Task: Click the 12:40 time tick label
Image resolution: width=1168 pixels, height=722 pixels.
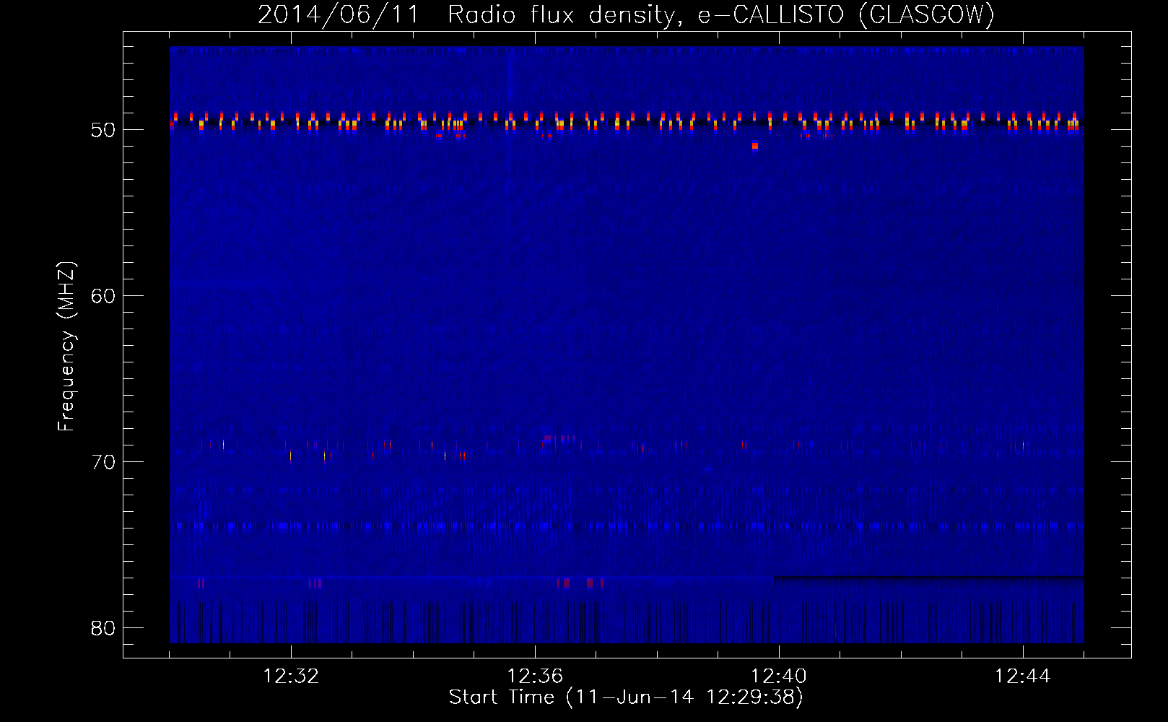Action: [x=779, y=677]
